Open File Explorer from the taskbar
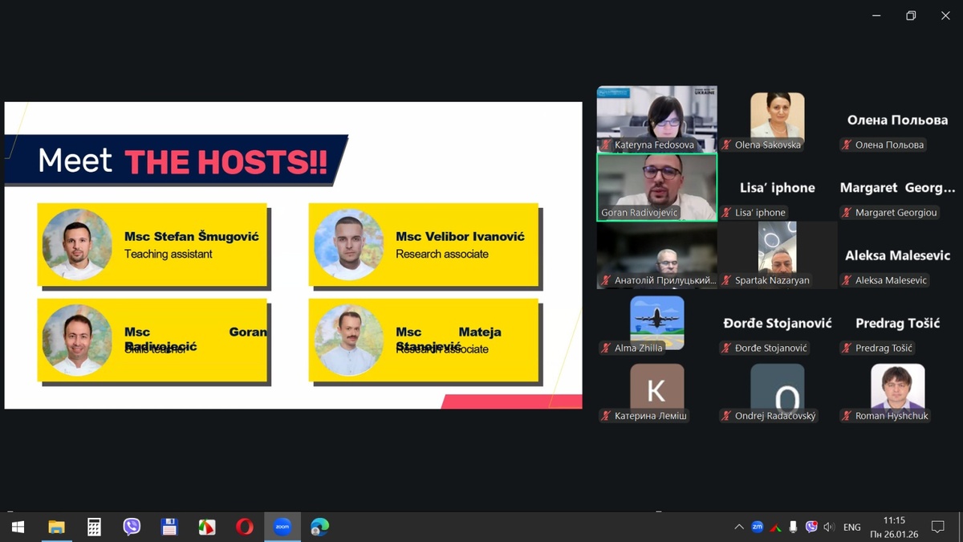This screenshot has width=963, height=542. point(56,527)
